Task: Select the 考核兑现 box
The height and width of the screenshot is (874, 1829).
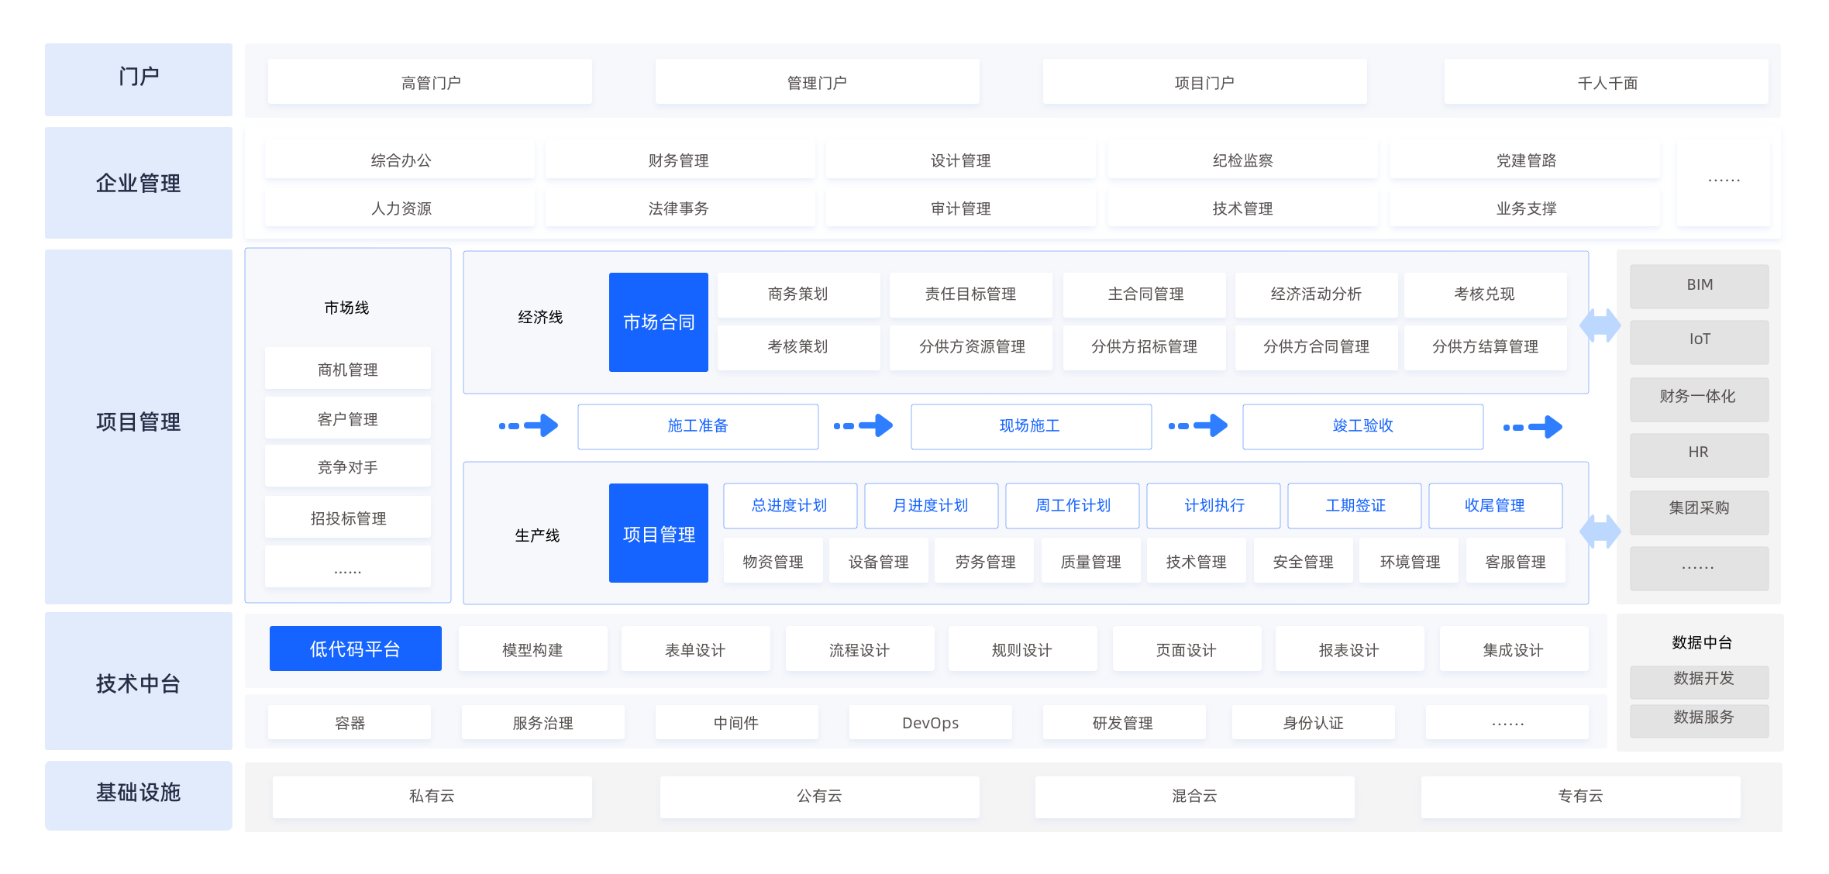Action: click(x=1485, y=294)
